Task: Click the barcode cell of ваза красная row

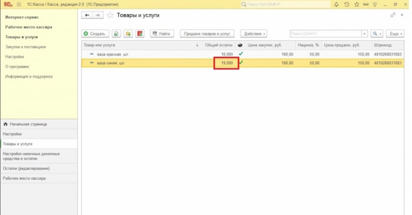Action: coord(387,54)
